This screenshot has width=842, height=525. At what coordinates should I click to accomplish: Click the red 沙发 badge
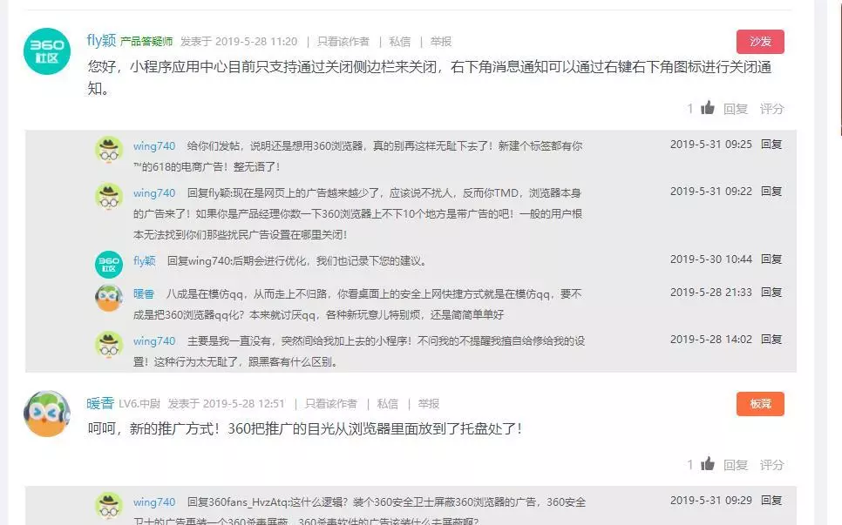[x=760, y=42]
